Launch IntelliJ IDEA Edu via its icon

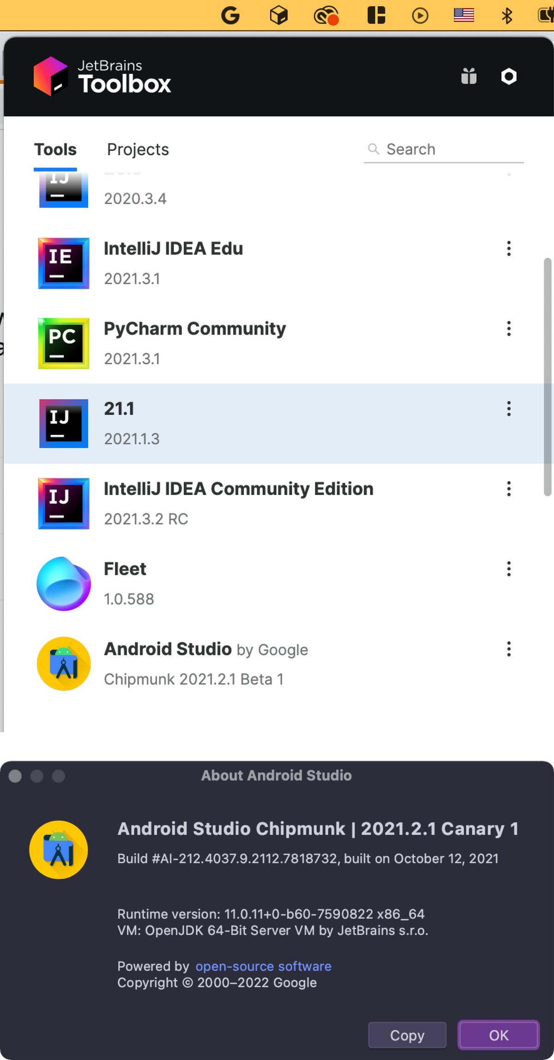coord(64,263)
